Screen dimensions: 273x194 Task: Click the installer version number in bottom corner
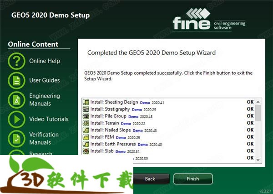click(266, 191)
